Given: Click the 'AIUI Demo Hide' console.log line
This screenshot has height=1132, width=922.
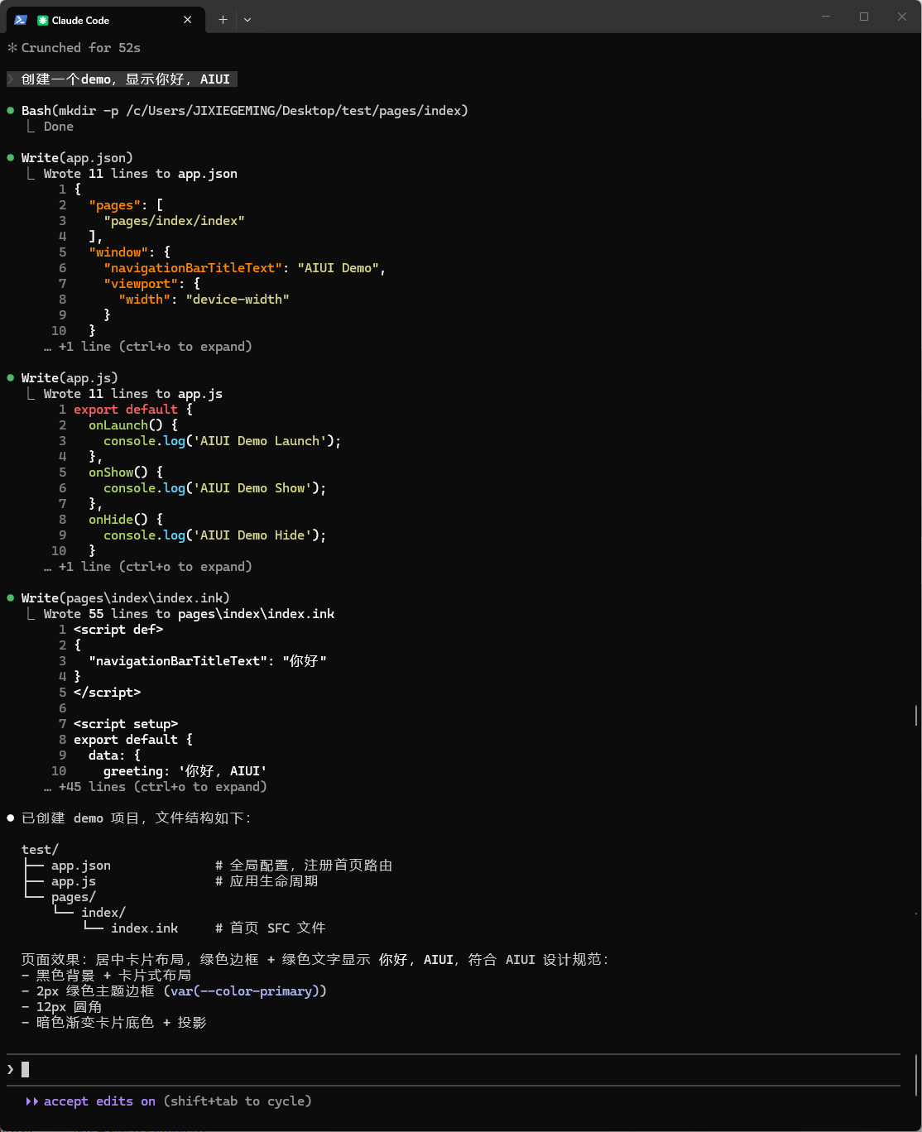Looking at the screenshot, I should [x=214, y=535].
